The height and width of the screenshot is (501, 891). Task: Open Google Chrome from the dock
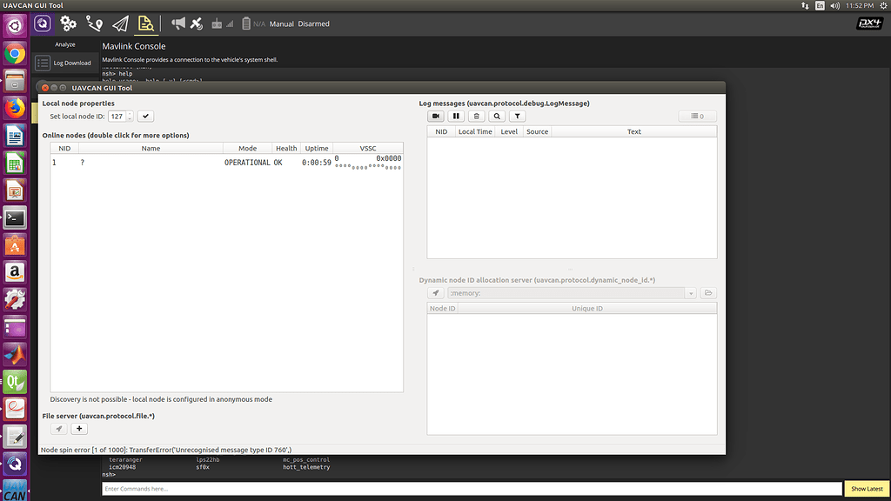(x=15, y=53)
